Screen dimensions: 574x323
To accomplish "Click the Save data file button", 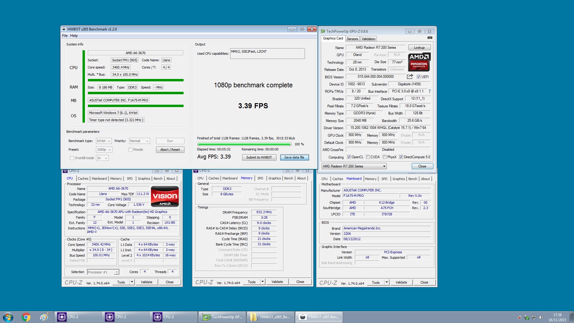I will click(294, 157).
